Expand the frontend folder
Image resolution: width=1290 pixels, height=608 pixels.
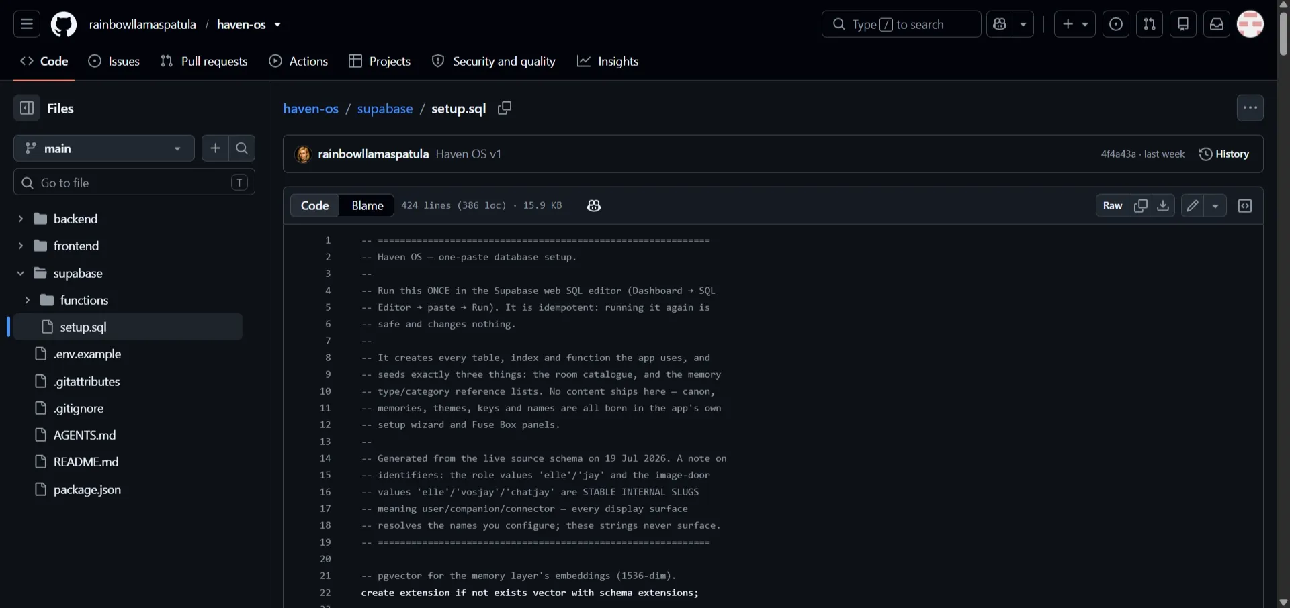point(20,246)
